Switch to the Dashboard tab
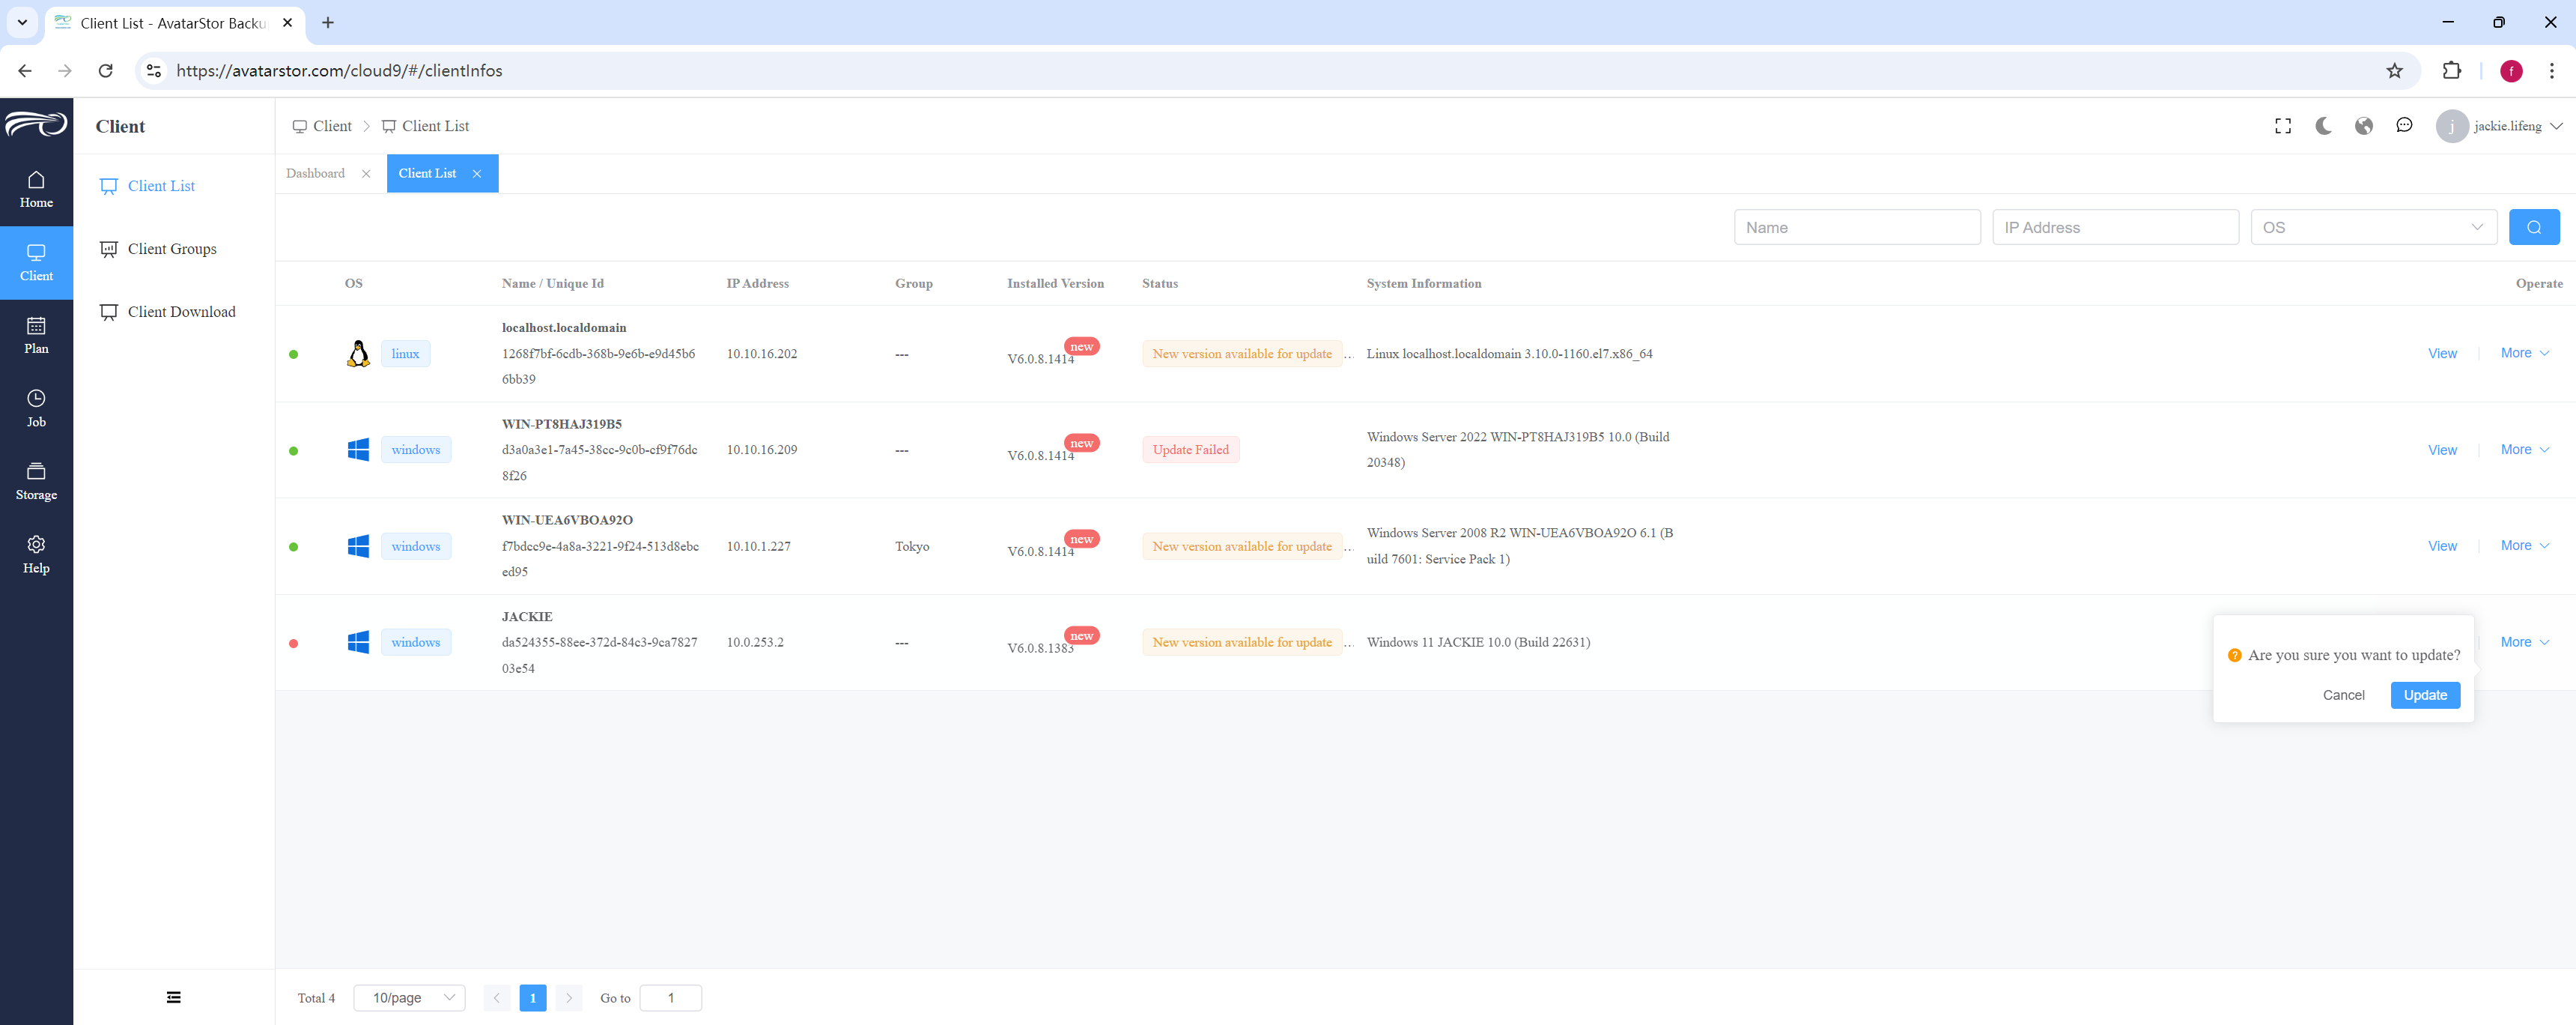The height and width of the screenshot is (1025, 2576). coord(315,173)
